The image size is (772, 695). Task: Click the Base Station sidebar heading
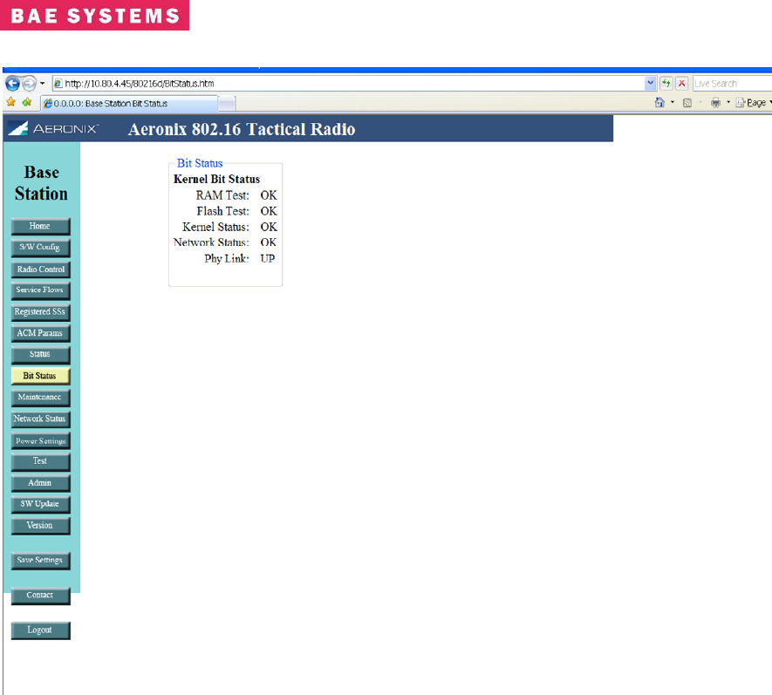41,183
